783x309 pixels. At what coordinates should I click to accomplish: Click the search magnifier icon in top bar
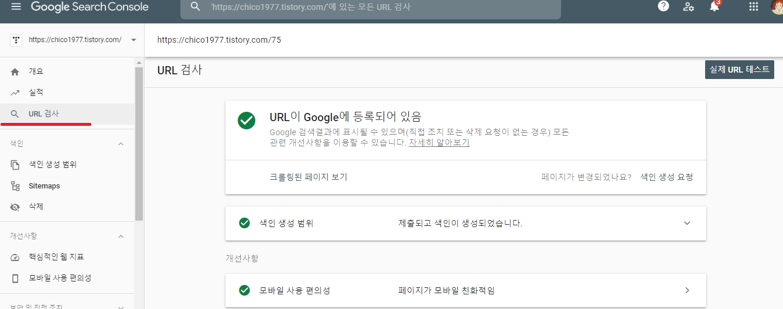tap(196, 7)
